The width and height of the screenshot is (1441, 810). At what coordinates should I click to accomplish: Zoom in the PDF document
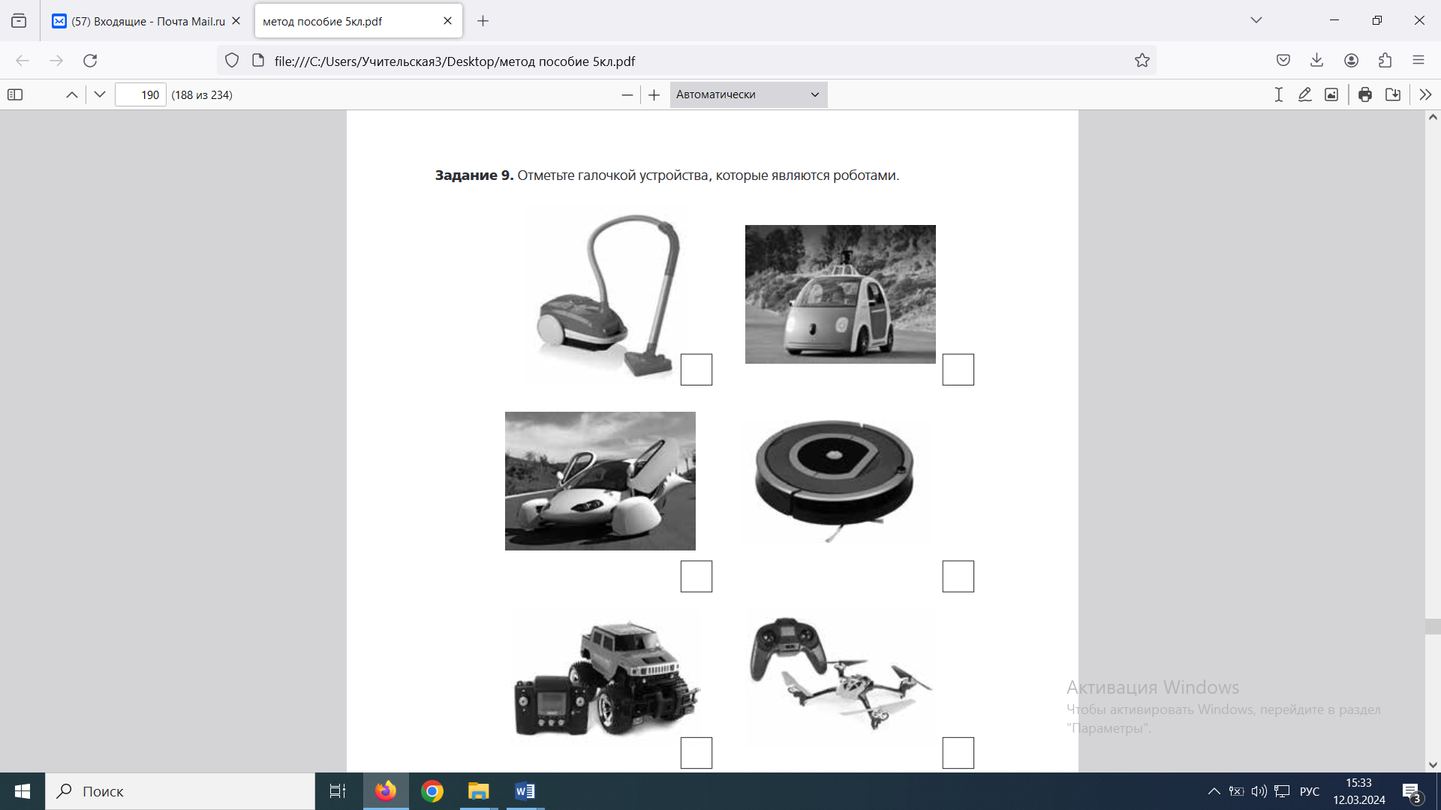(x=654, y=94)
